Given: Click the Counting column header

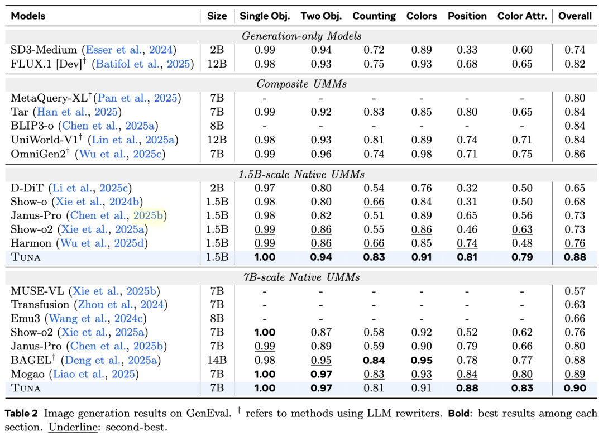Looking at the screenshot, I should pyautogui.click(x=374, y=16).
